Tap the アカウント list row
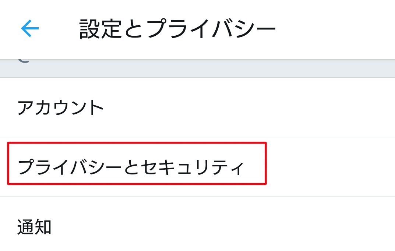 pos(197,107)
